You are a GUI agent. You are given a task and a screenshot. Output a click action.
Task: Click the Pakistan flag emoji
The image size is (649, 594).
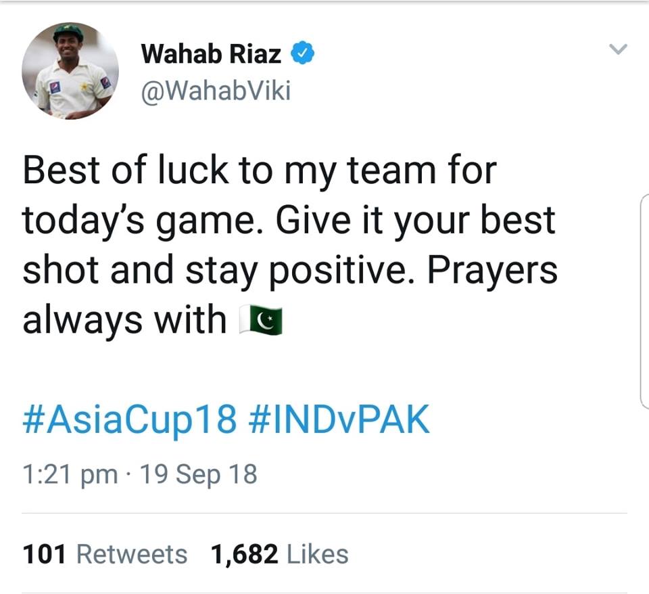click(261, 319)
